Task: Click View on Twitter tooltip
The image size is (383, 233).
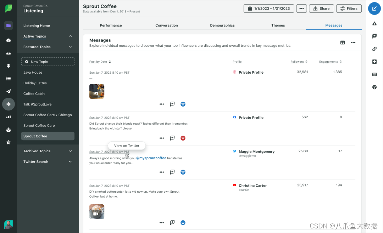Action: (127, 146)
